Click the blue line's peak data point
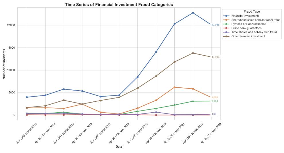 (x=193, y=13)
